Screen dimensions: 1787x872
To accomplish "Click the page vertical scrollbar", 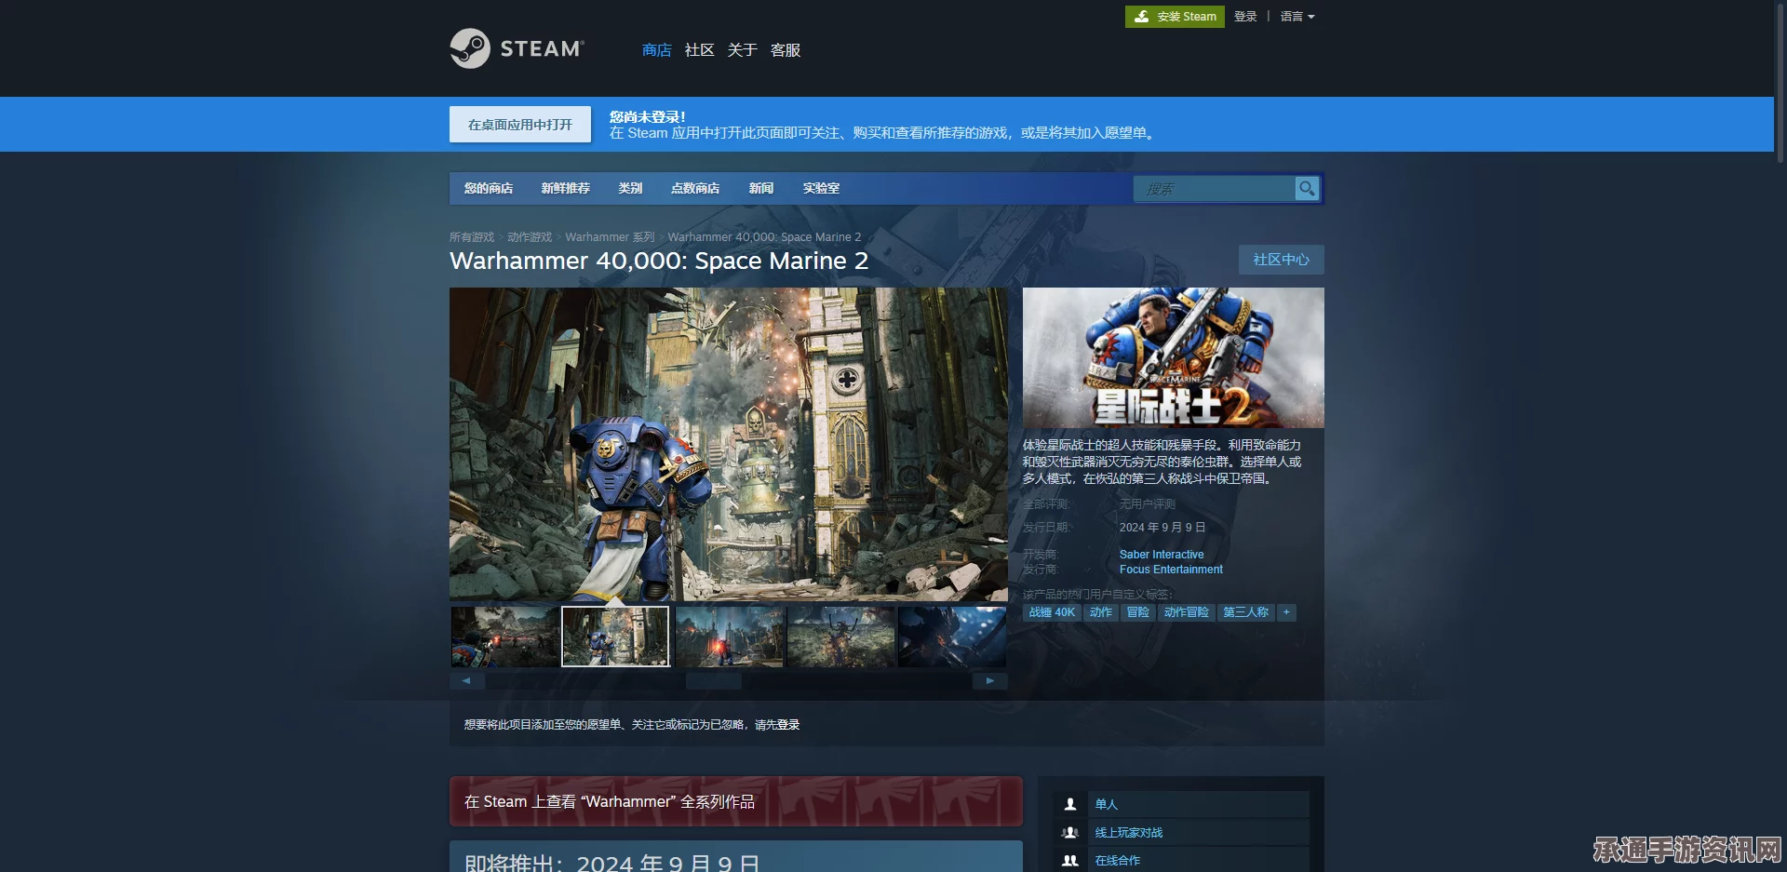I will 1780,84.
